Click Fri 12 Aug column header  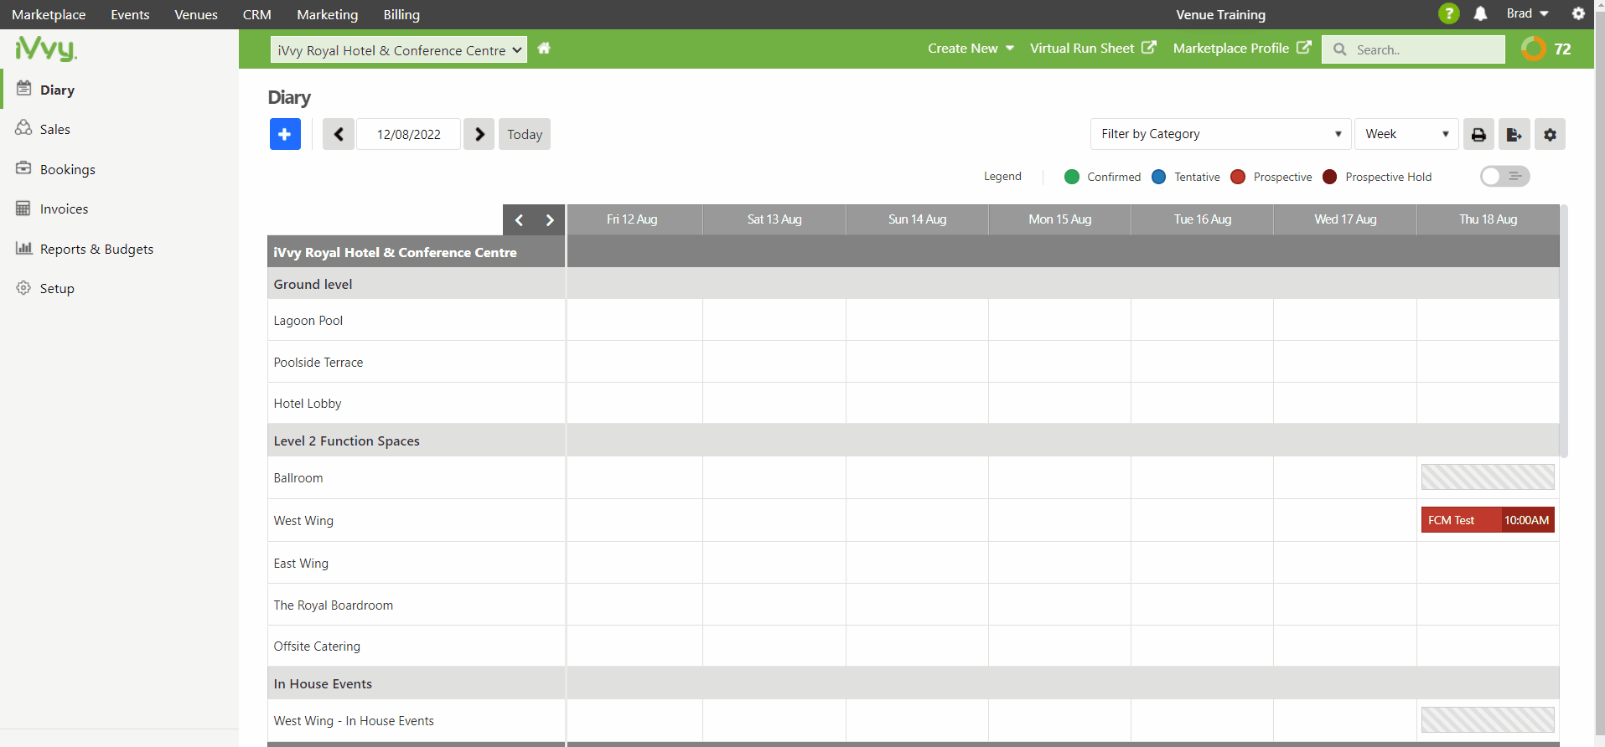click(634, 219)
